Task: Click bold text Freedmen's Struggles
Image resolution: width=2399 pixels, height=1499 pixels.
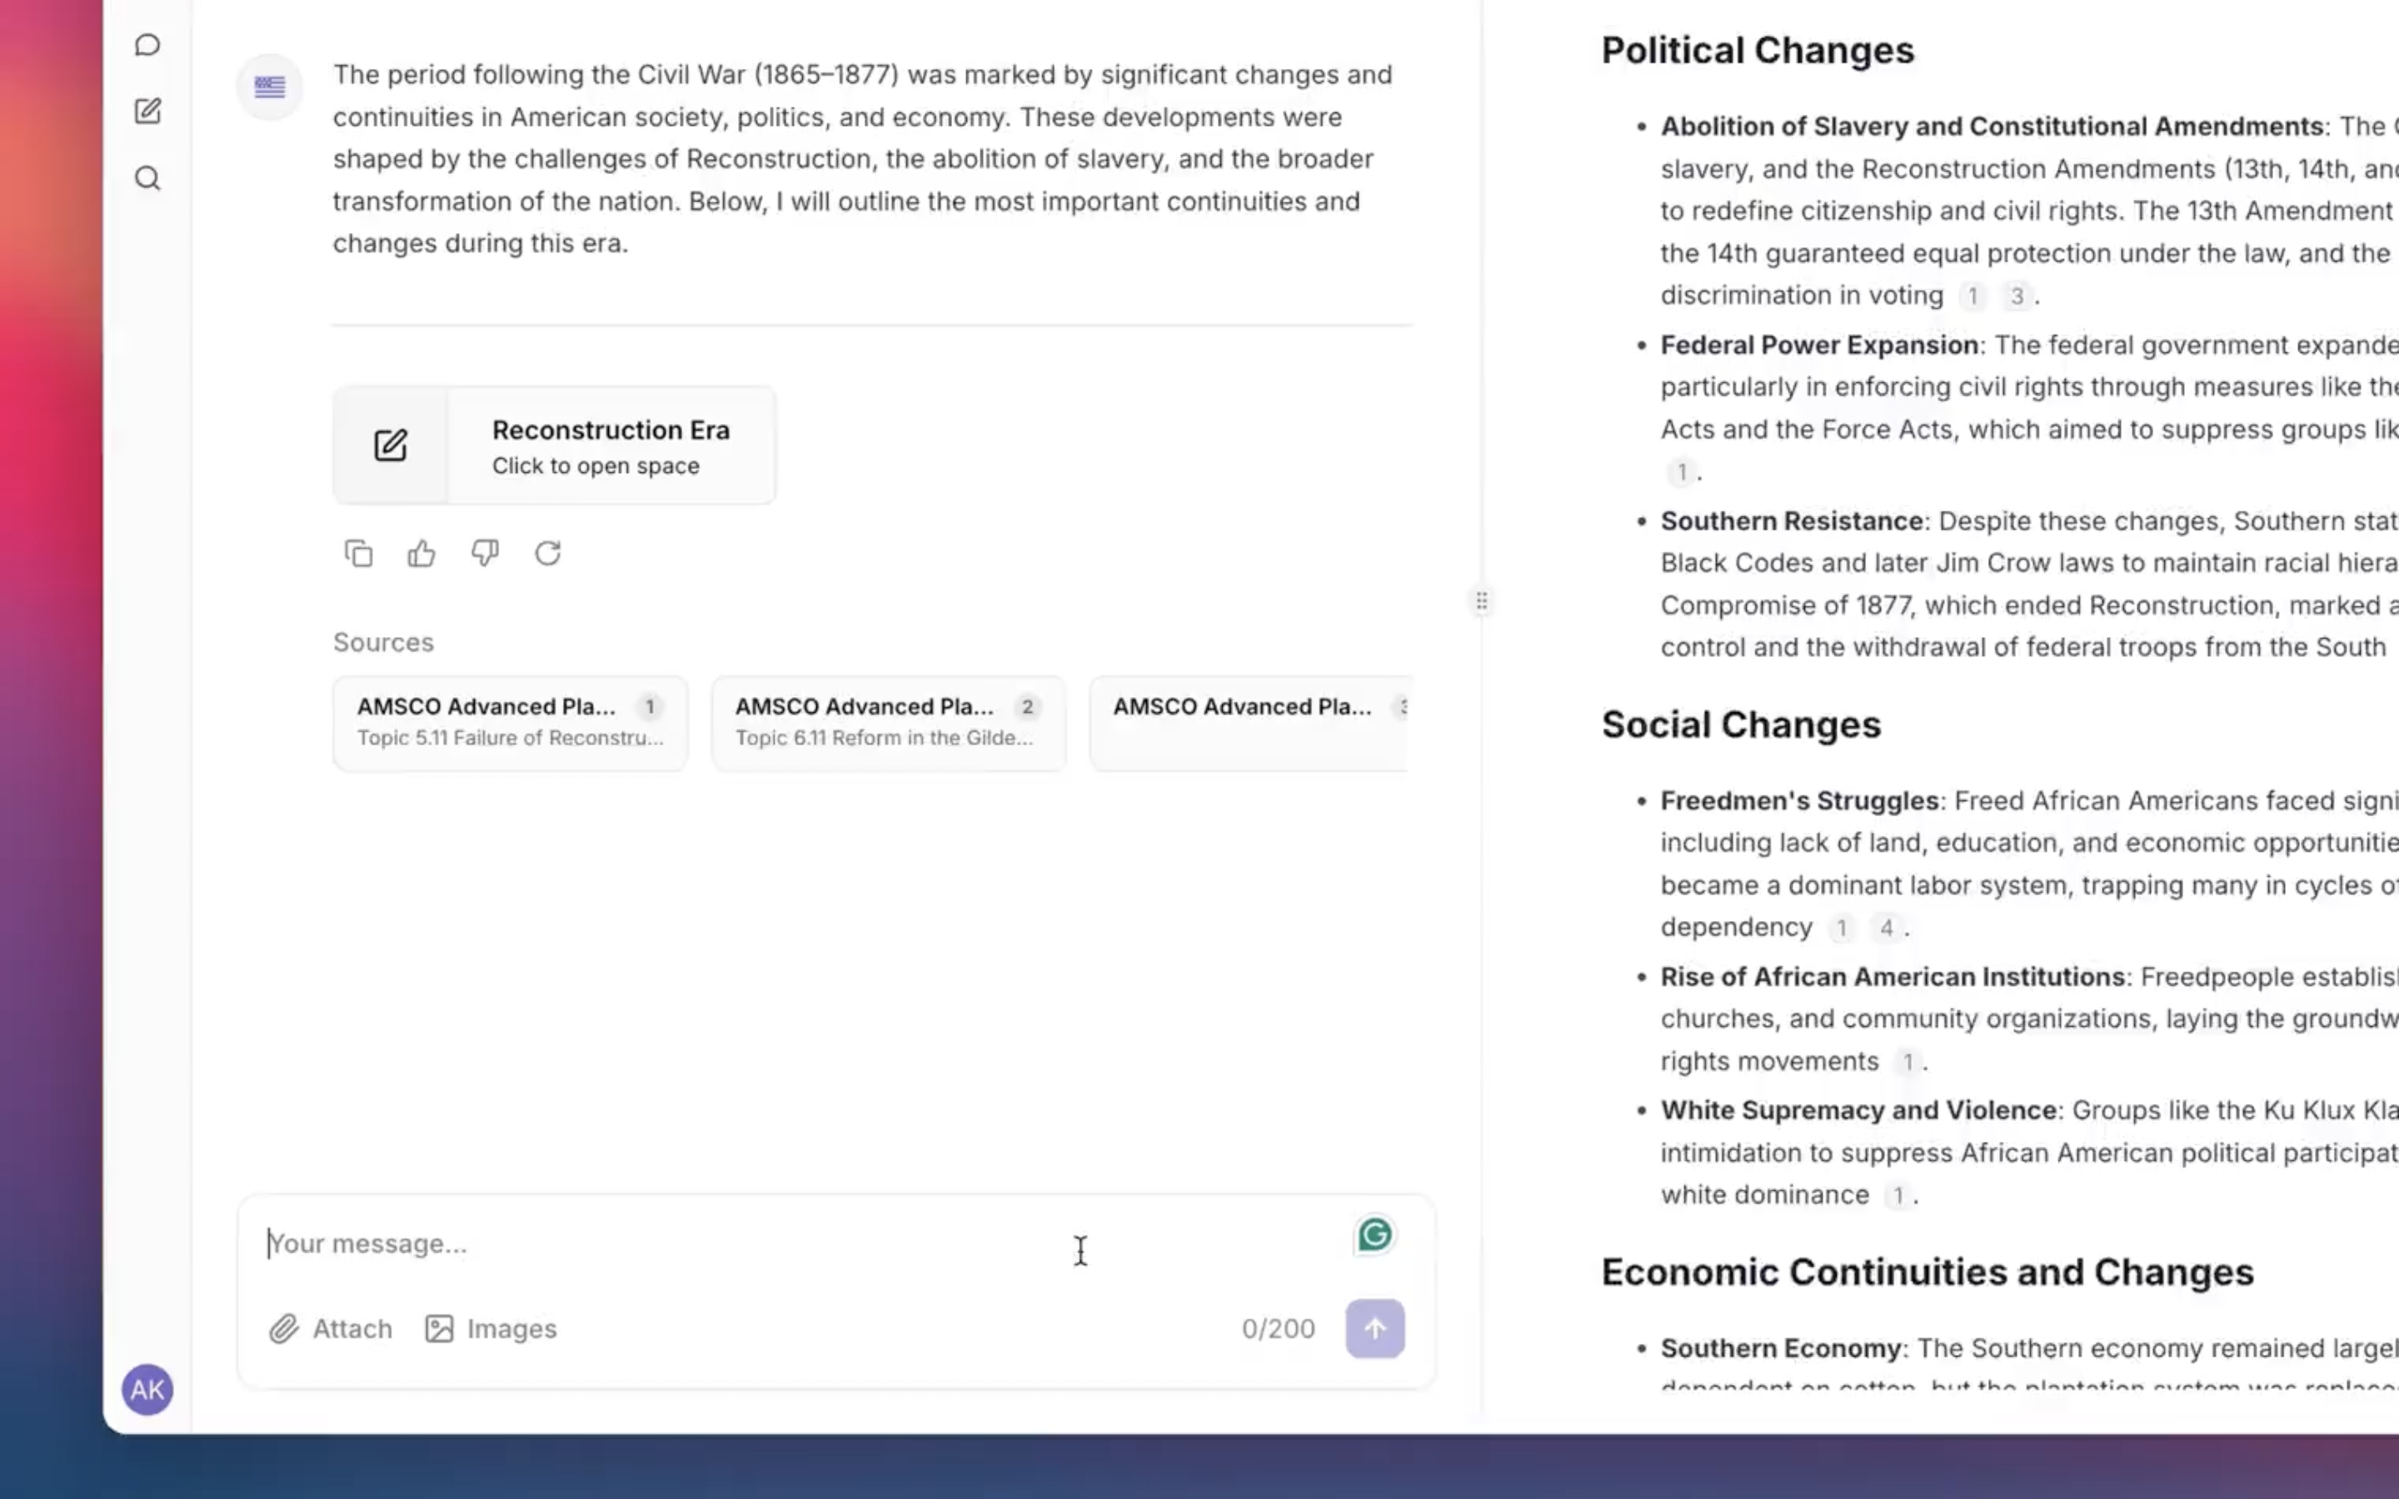Action: (x=1799, y=800)
